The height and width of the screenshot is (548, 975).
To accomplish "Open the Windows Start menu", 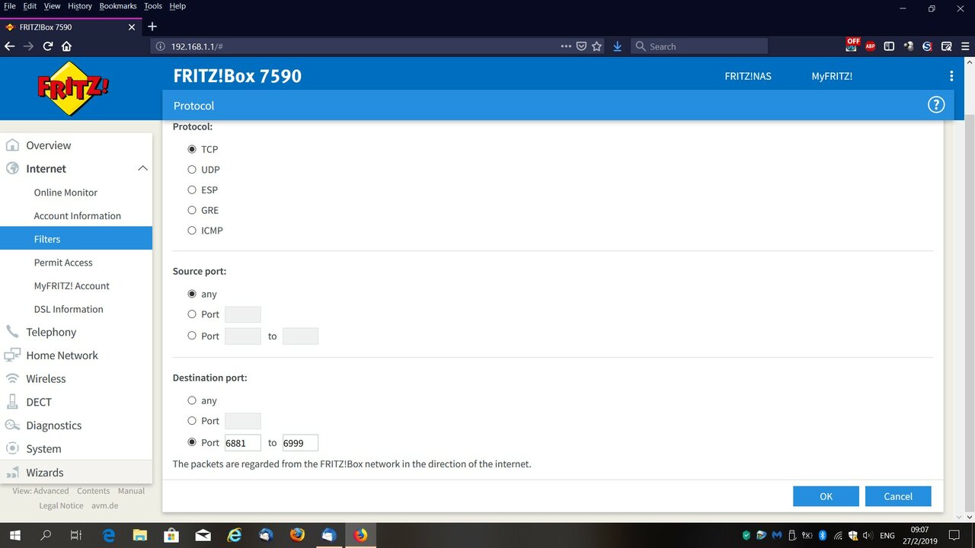I will click(14, 535).
